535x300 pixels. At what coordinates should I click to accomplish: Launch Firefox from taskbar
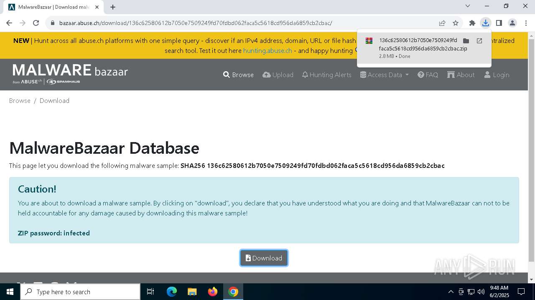point(213,292)
